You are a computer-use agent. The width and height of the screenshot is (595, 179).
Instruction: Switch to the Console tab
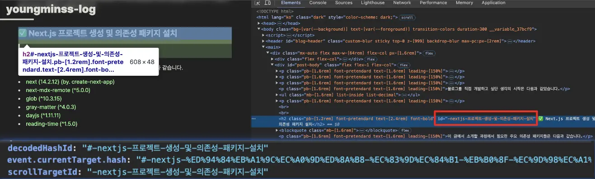click(x=318, y=3)
